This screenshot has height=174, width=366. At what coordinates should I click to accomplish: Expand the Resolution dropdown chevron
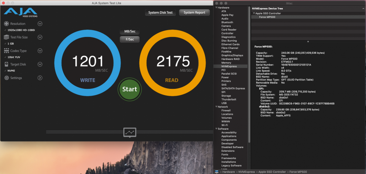40,24
